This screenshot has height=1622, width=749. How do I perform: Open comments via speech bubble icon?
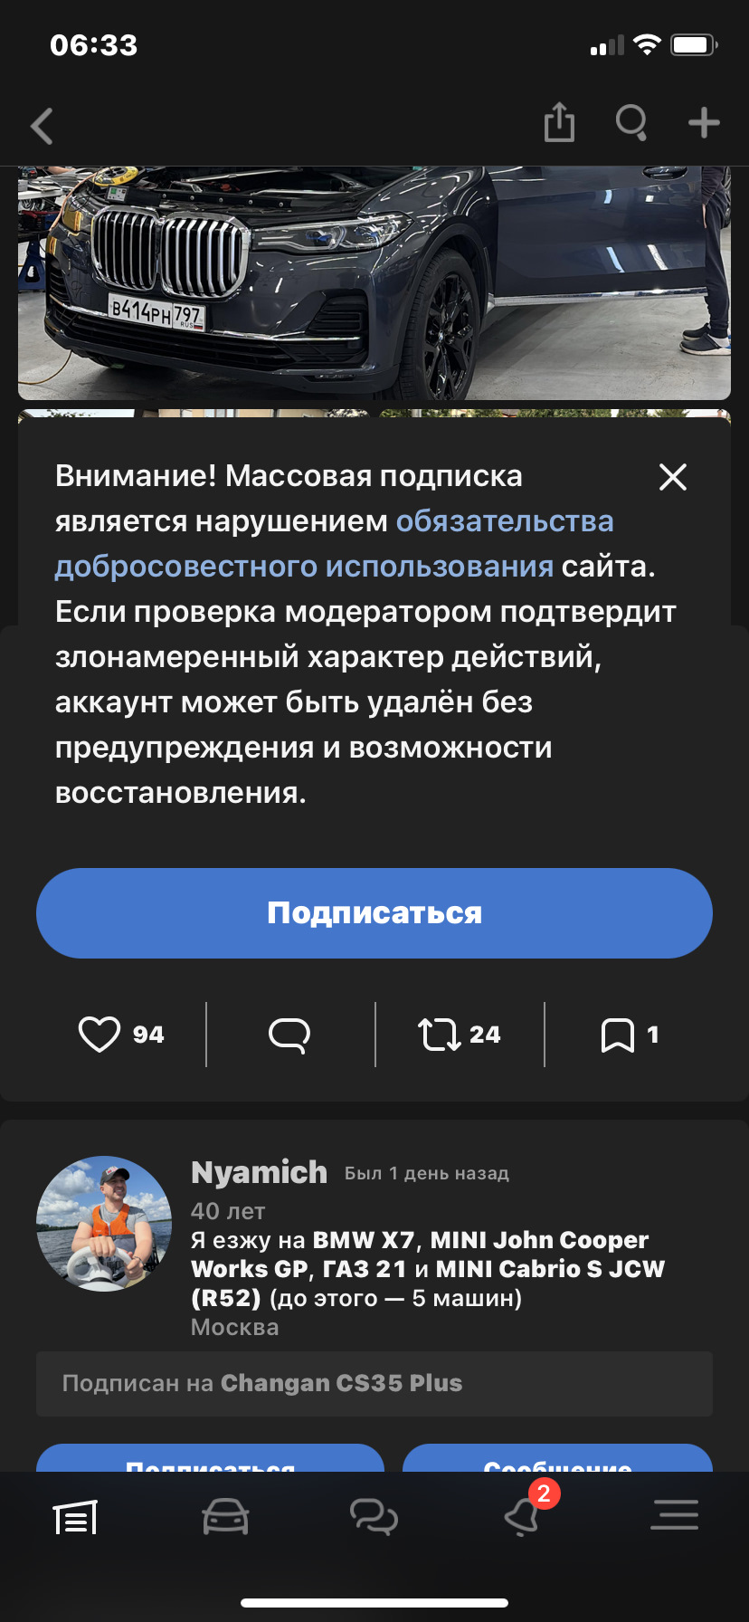point(289,1035)
